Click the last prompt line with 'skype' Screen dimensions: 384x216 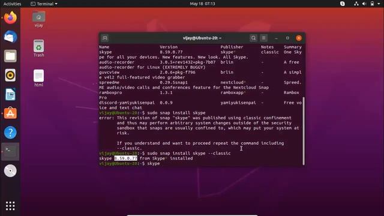[x=130, y=164]
